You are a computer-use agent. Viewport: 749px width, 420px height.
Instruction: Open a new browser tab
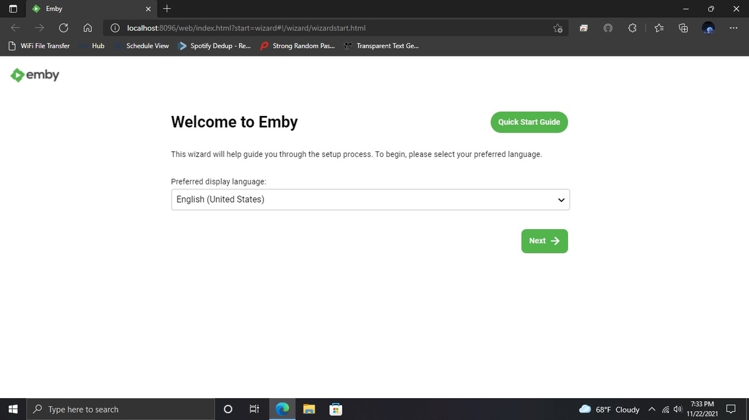pos(167,9)
